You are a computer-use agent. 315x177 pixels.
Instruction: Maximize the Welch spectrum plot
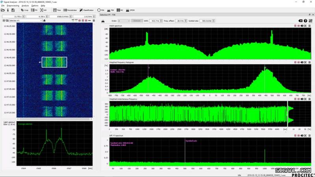pos(306,26)
